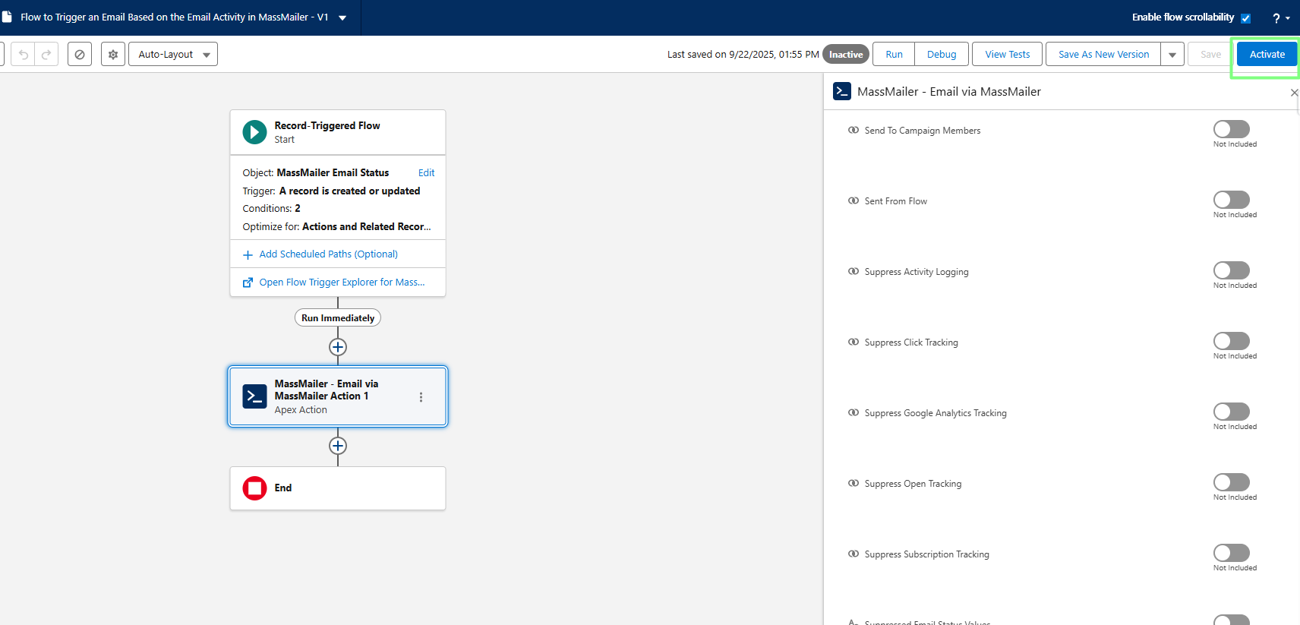
Task: Open flow settings gear icon
Action: pos(113,55)
